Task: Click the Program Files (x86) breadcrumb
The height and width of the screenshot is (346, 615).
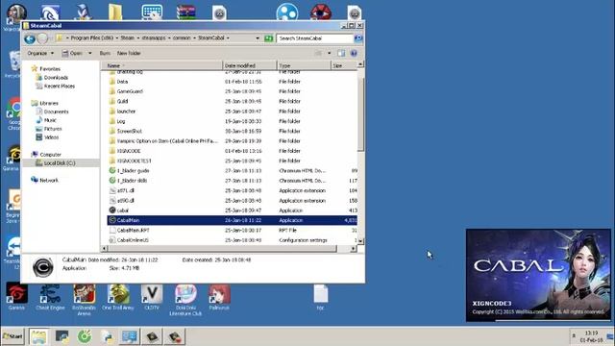Action: point(91,38)
